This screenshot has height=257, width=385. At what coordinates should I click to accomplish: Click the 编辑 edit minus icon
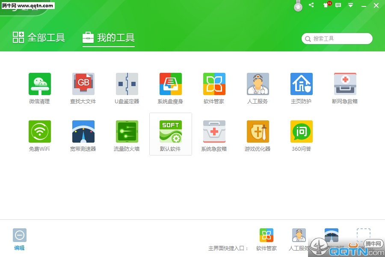[20, 235]
